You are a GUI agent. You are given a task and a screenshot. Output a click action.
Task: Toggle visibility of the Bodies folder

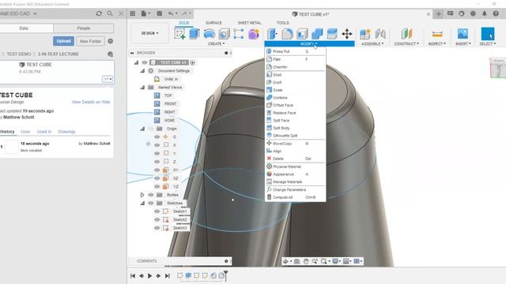(151, 195)
